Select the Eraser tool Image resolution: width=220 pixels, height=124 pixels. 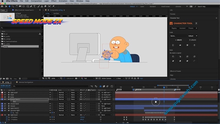click(x=45, y=6)
